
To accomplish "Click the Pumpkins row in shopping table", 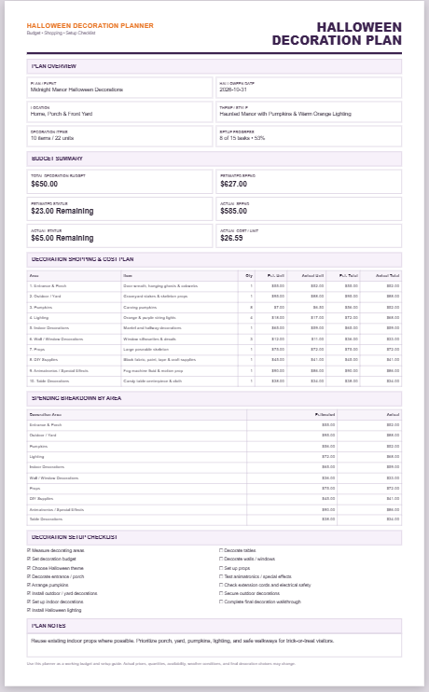I will point(214,307).
